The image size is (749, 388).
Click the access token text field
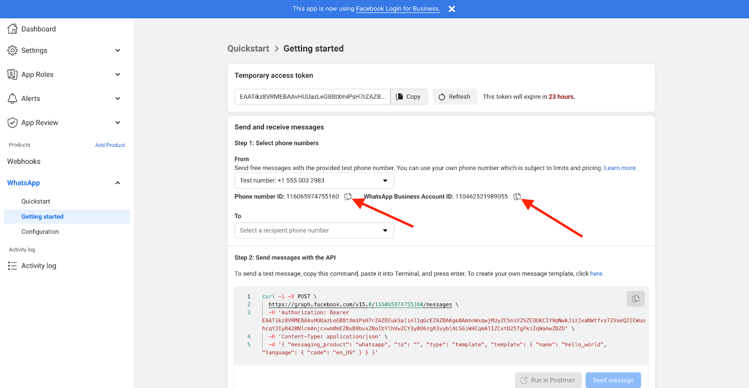[x=312, y=97]
